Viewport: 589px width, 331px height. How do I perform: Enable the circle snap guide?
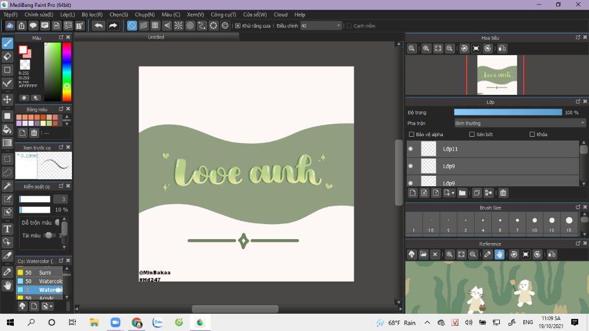(x=190, y=25)
